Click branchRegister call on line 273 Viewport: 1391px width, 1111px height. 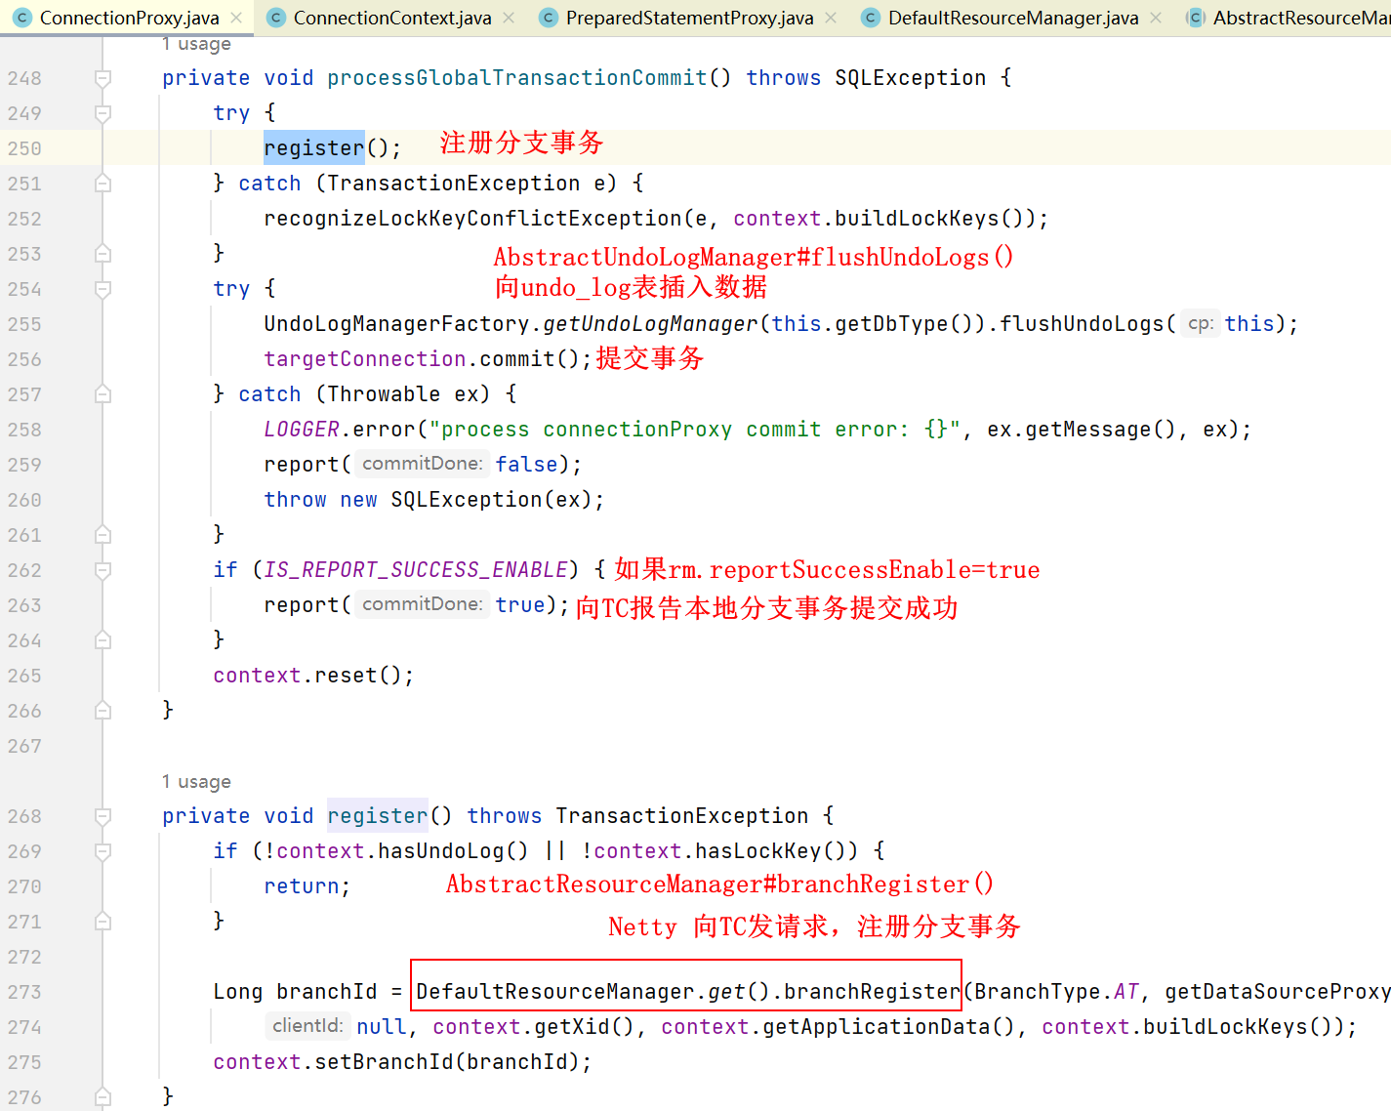pyautogui.click(x=873, y=992)
